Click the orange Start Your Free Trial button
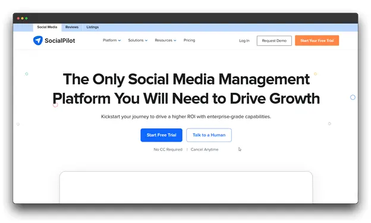This screenshot has height=223, width=371. pos(317,40)
